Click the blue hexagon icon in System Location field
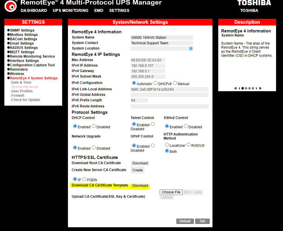Screen dimensions: 283x231 point(191,49)
